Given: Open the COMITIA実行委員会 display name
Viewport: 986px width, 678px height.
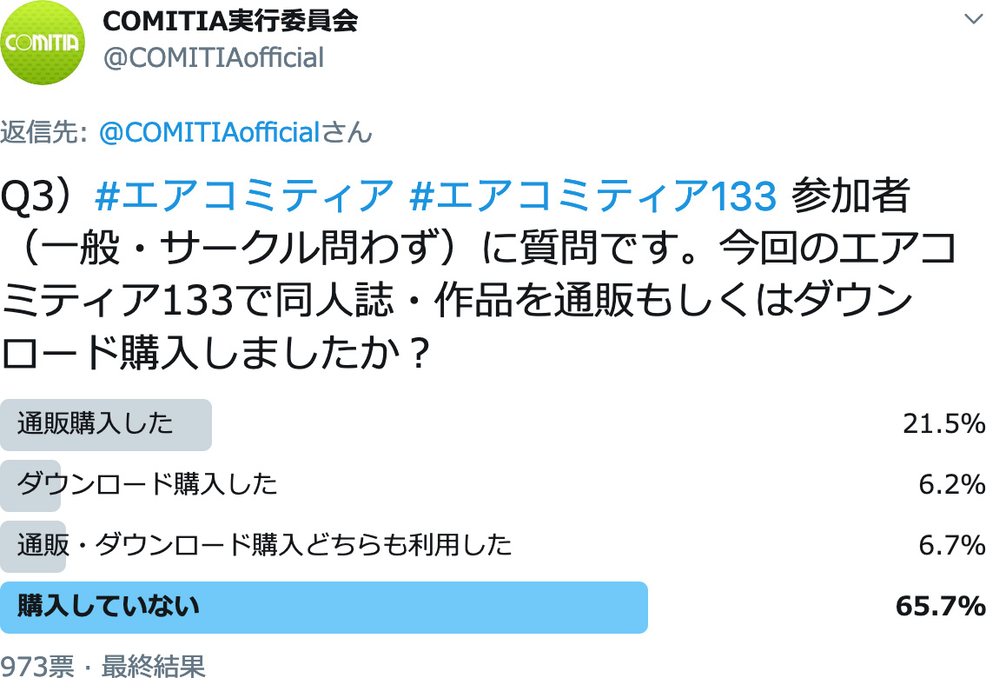Looking at the screenshot, I should coord(229,21).
